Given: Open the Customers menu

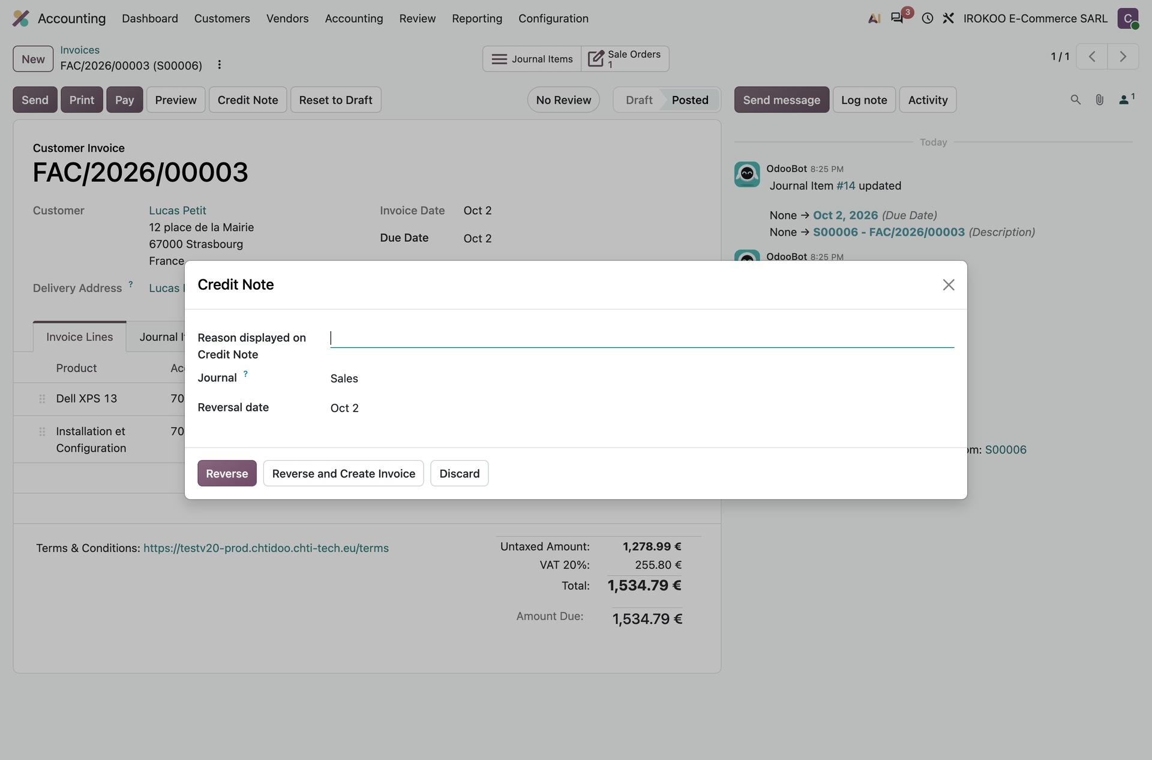Looking at the screenshot, I should click(222, 19).
